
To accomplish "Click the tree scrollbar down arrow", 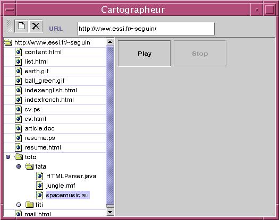I will coord(110,212).
